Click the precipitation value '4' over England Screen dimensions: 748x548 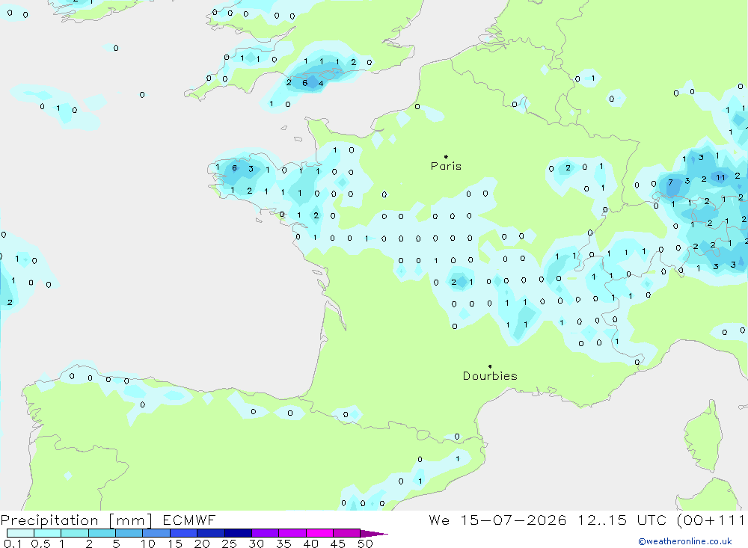point(321,84)
